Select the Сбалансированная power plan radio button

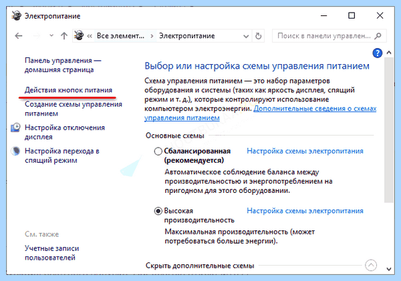click(158, 152)
